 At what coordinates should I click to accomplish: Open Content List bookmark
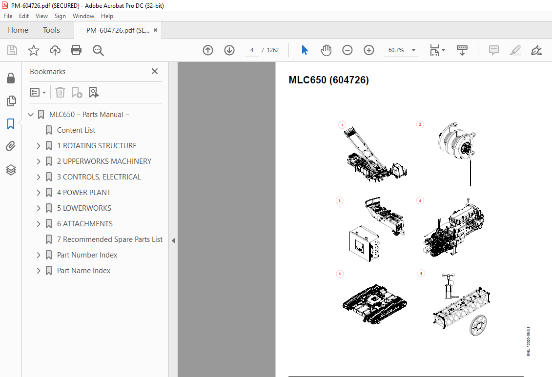coord(76,130)
